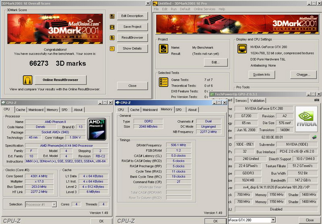Click the Core Speed 4301.4 MHz value
This screenshot has height=224, width=322.
(x=39, y=176)
